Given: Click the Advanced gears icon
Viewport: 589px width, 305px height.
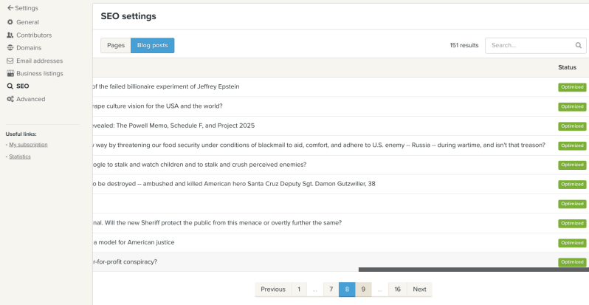Looking at the screenshot, I should pyautogui.click(x=10, y=99).
